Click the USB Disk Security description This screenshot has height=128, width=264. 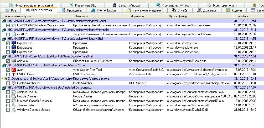pyautogui.click(x=85, y=74)
